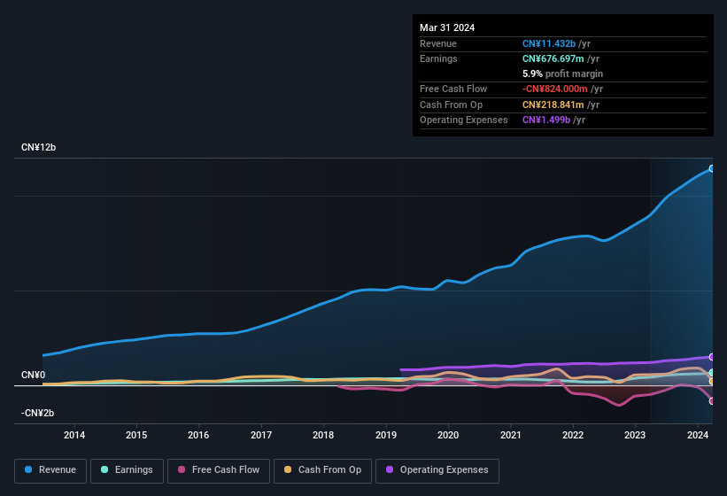This screenshot has width=727, height=496.
Task: Click the orange Cash From Op endpoint marker
Action: 711,381
